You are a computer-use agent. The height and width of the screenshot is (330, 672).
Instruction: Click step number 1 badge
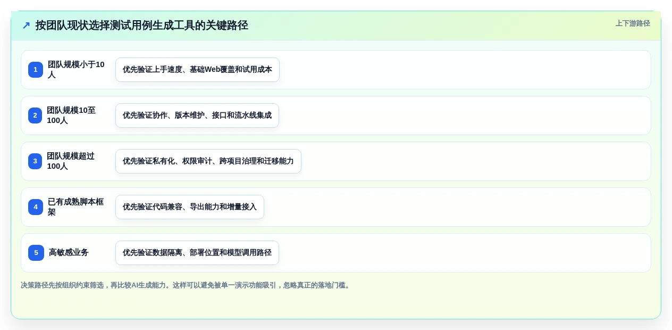click(36, 70)
